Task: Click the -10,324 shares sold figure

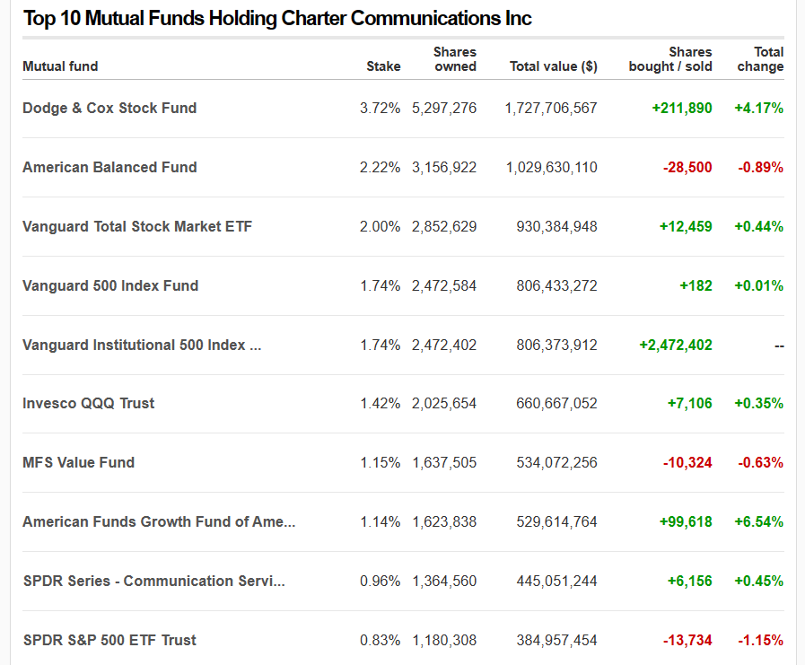Action: (687, 463)
